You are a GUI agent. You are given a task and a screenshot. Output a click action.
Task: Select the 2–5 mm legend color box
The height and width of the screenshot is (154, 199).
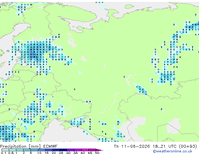27,150
